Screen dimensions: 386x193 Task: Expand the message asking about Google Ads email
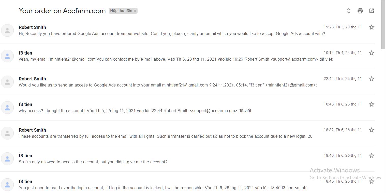click(x=187, y=30)
